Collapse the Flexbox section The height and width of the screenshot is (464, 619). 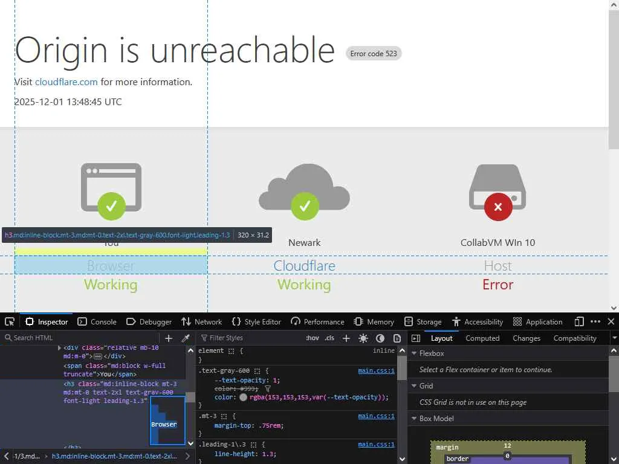[x=414, y=353]
